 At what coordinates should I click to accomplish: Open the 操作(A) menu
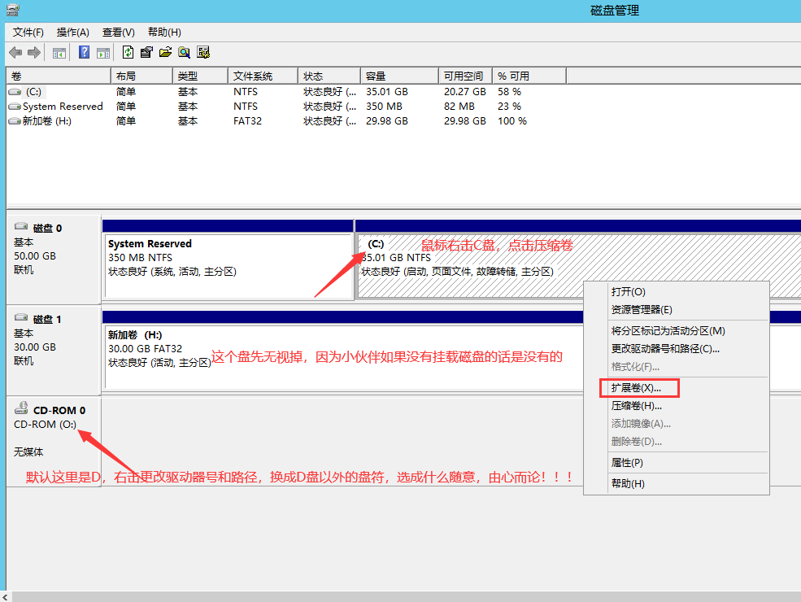72,32
